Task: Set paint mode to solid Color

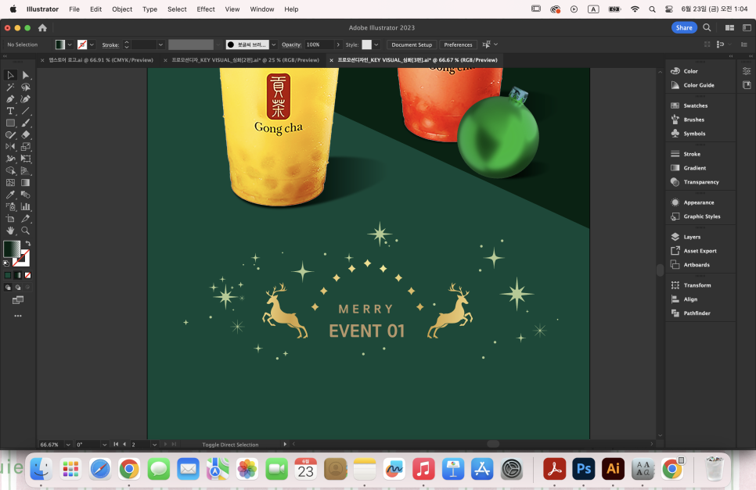Action: (x=8, y=275)
